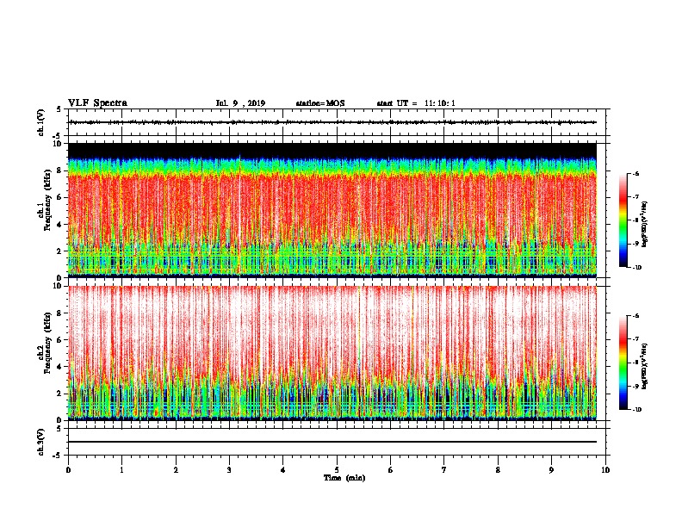Click the "Time (min)" axis label
The image size is (682, 527).
(x=344, y=478)
